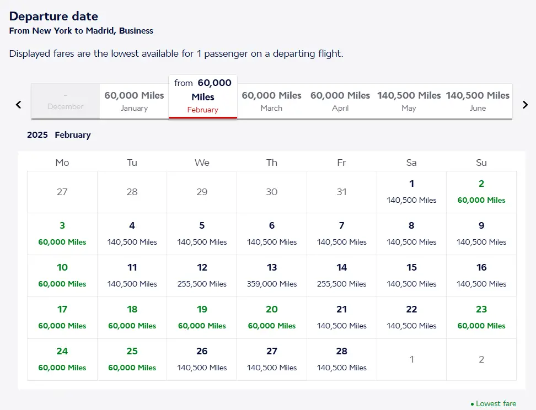Viewport: 536px width, 410px height.
Task: Choose the May 140,500 Miles tab
Action: coord(409,101)
